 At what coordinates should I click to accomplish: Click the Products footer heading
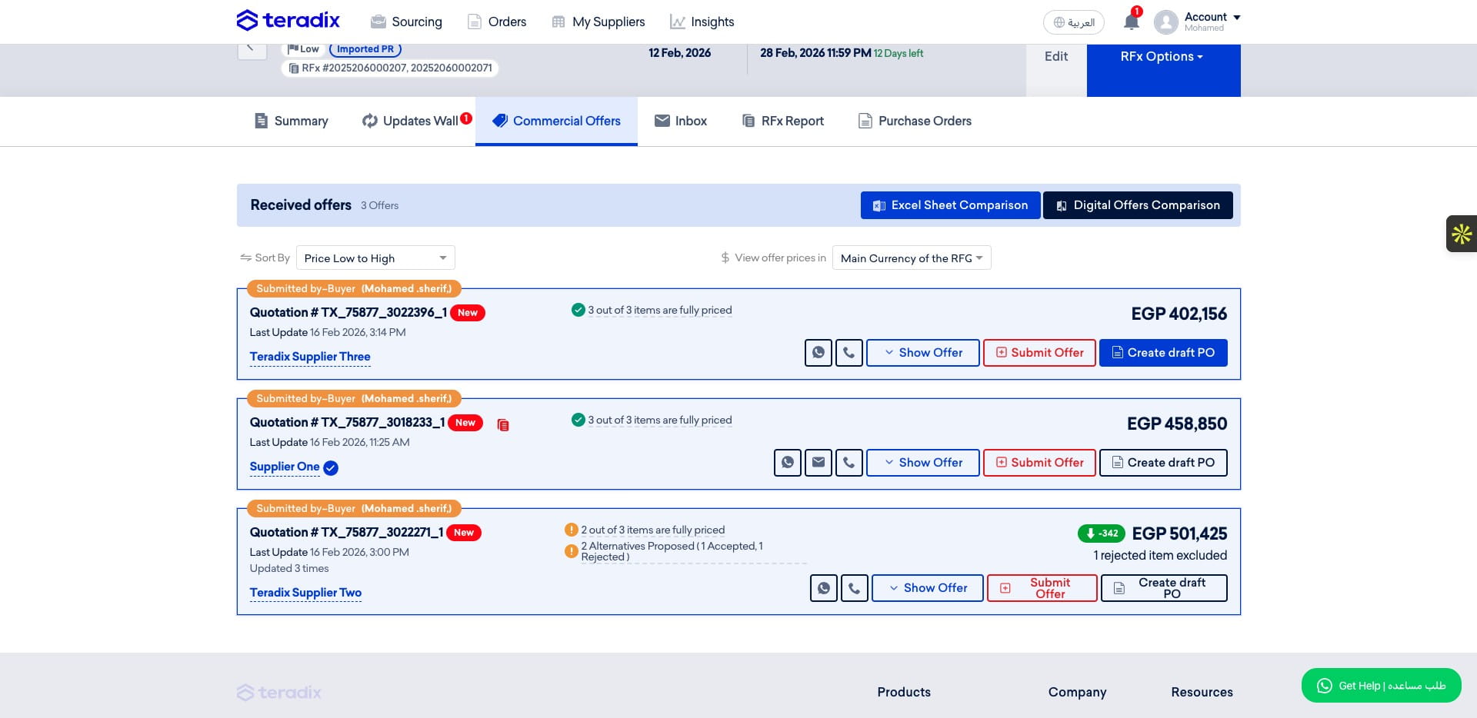coord(904,693)
